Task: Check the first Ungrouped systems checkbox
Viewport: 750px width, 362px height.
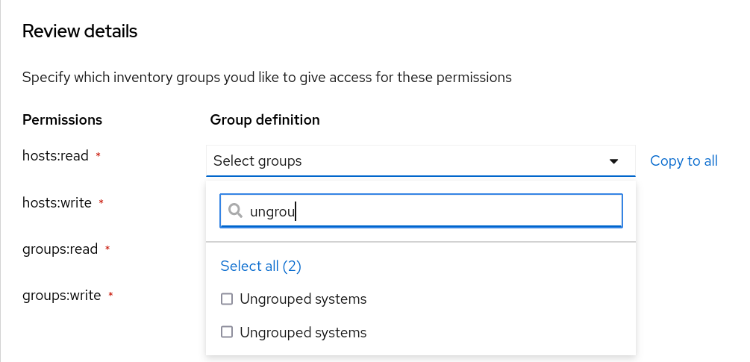Action: 227,299
